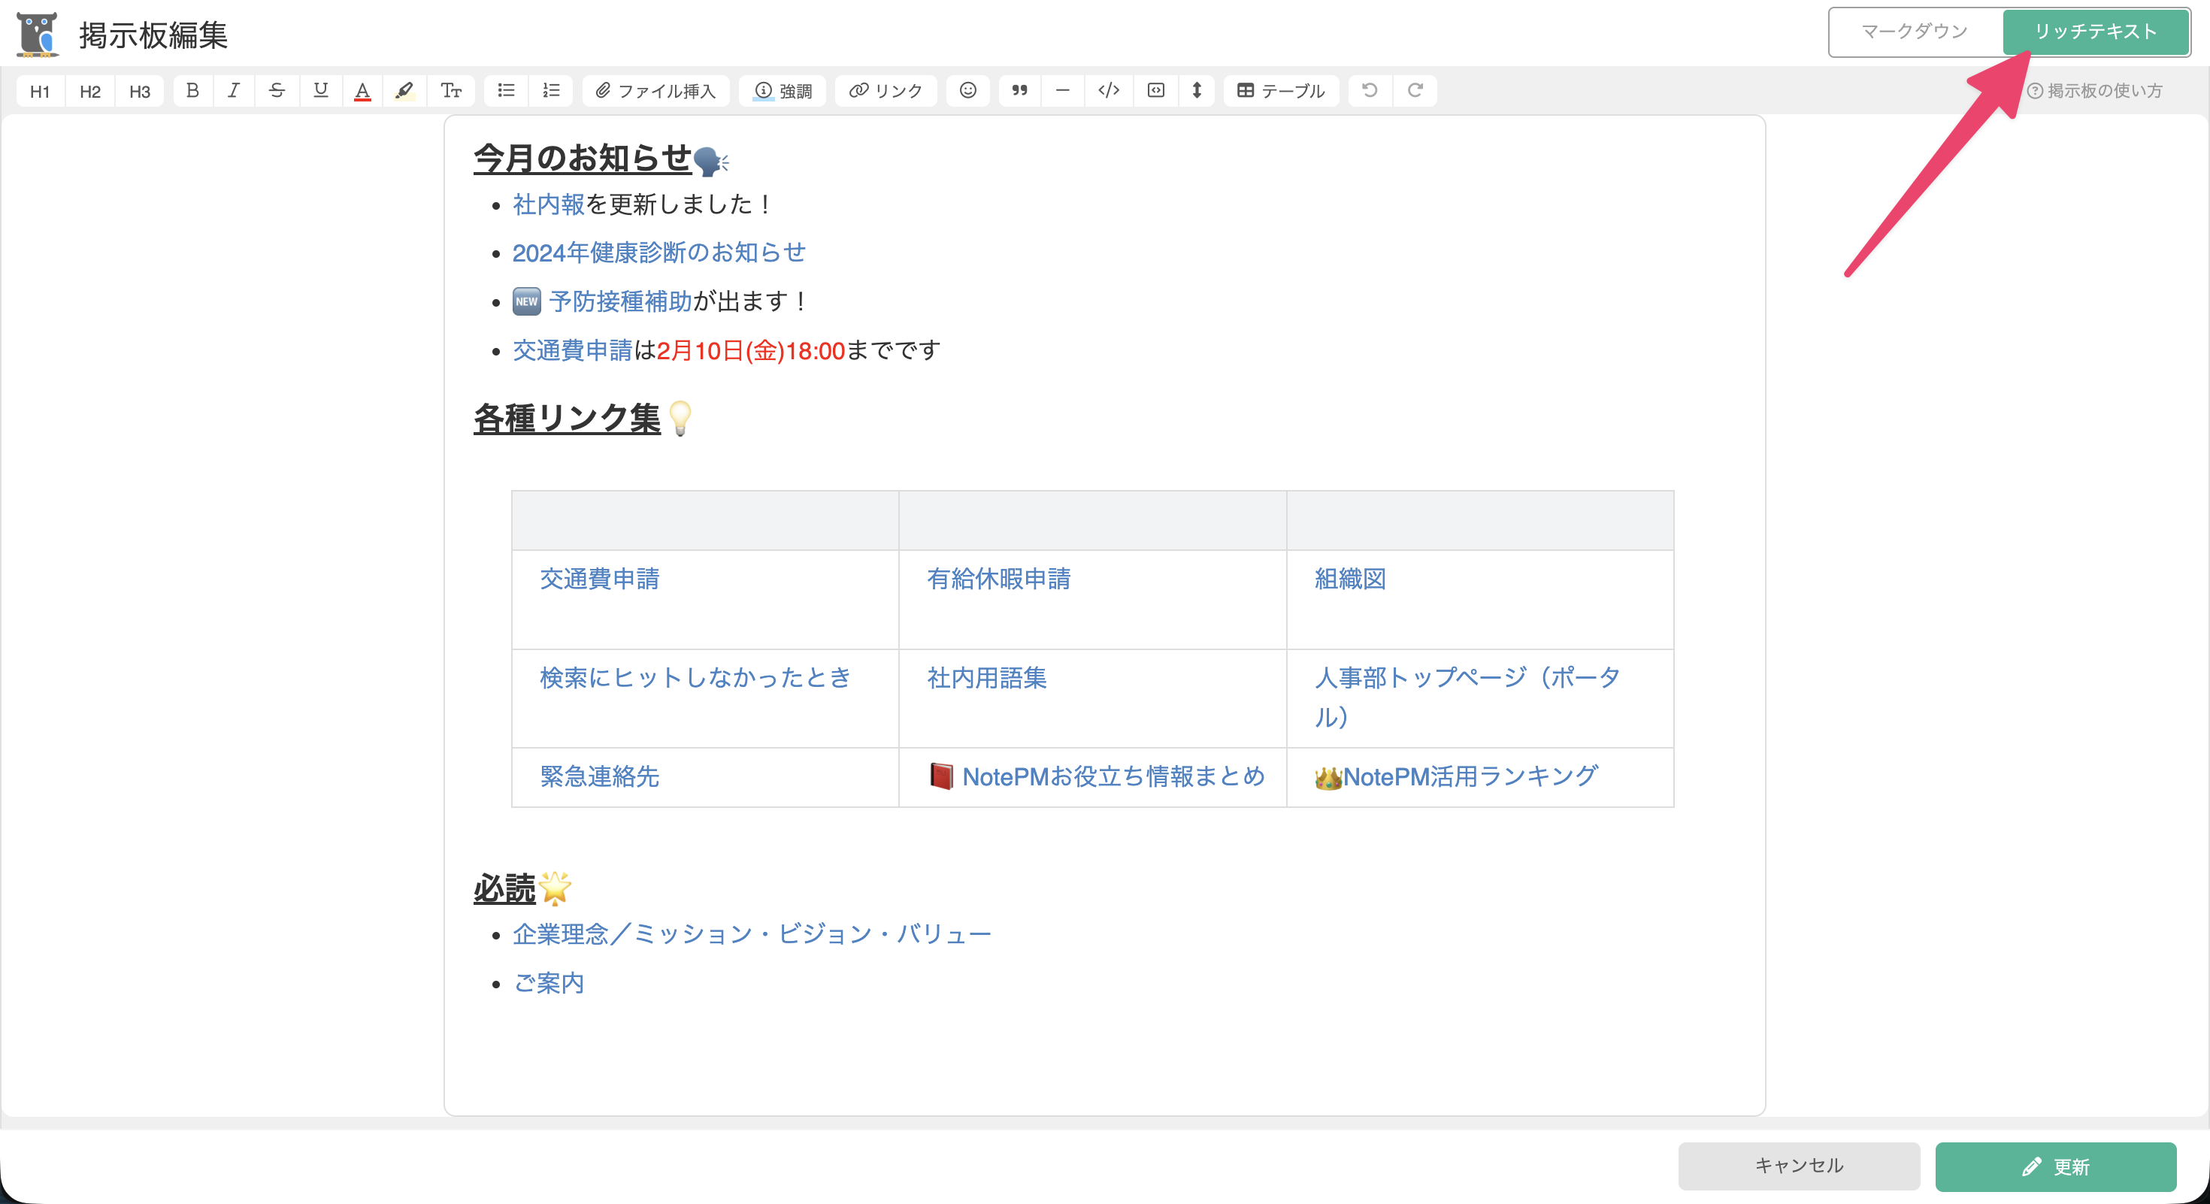Apply strikethrough formatting
Image resolution: width=2210 pixels, height=1204 pixels.
(277, 90)
